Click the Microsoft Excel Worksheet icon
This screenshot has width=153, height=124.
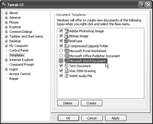tap(66, 51)
